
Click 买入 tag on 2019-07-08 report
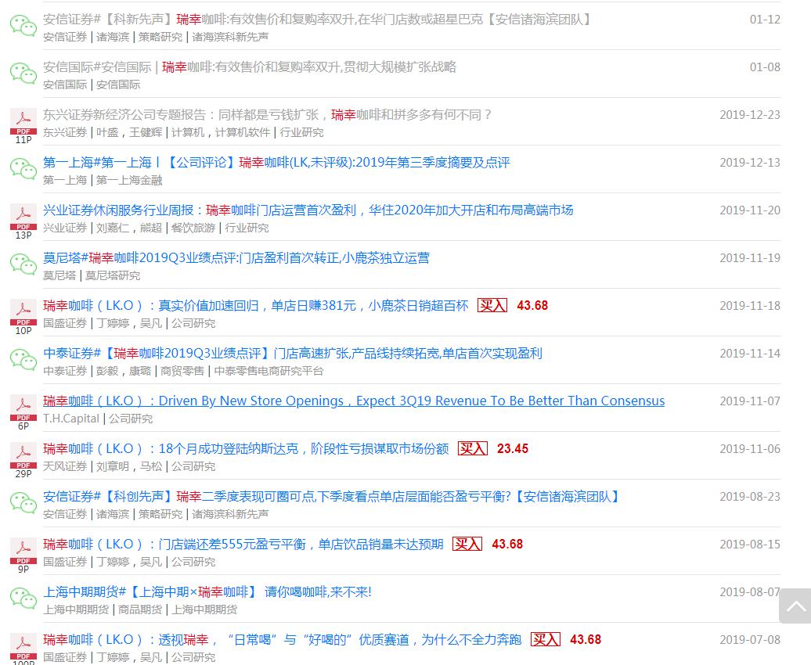545,640
